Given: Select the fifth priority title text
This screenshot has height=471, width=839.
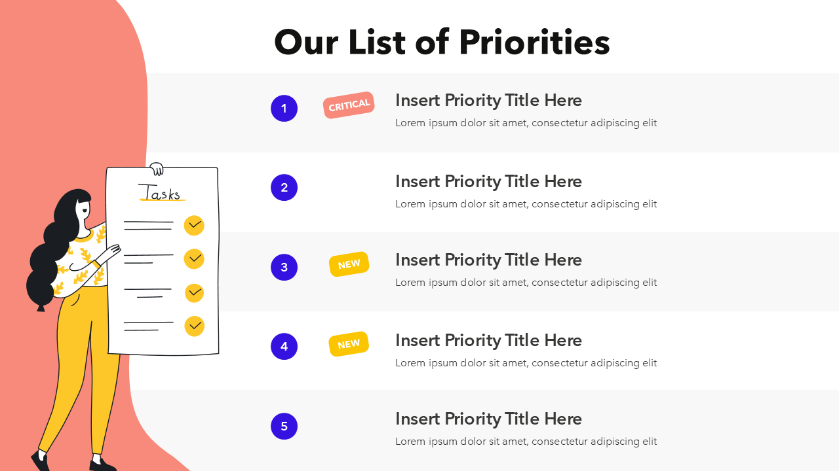Looking at the screenshot, I should 488,419.
